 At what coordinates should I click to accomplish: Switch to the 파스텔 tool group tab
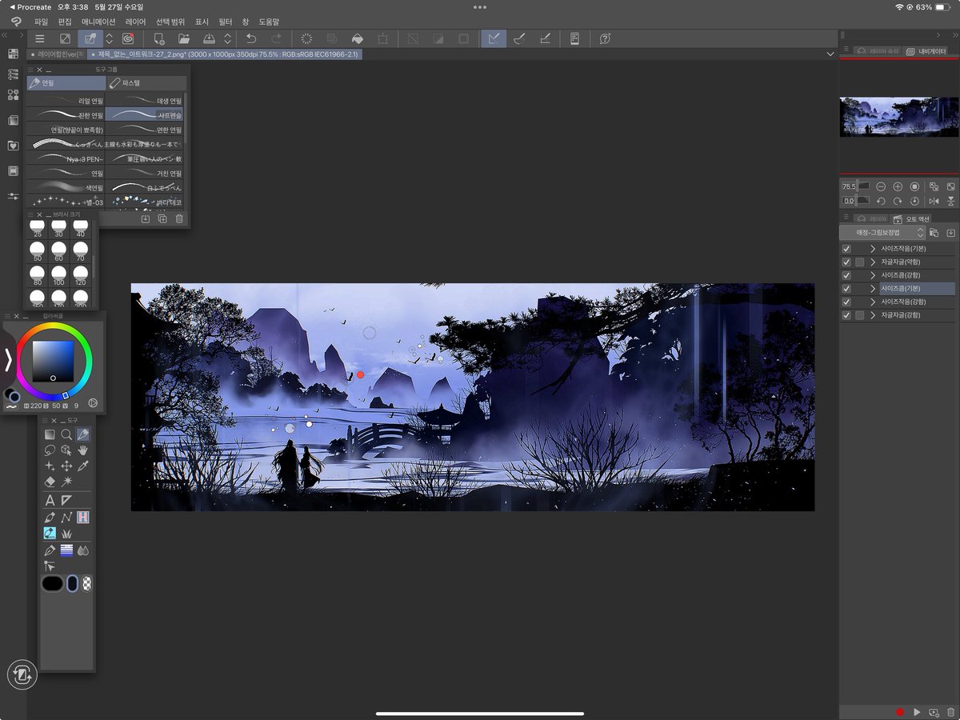pyautogui.click(x=146, y=82)
